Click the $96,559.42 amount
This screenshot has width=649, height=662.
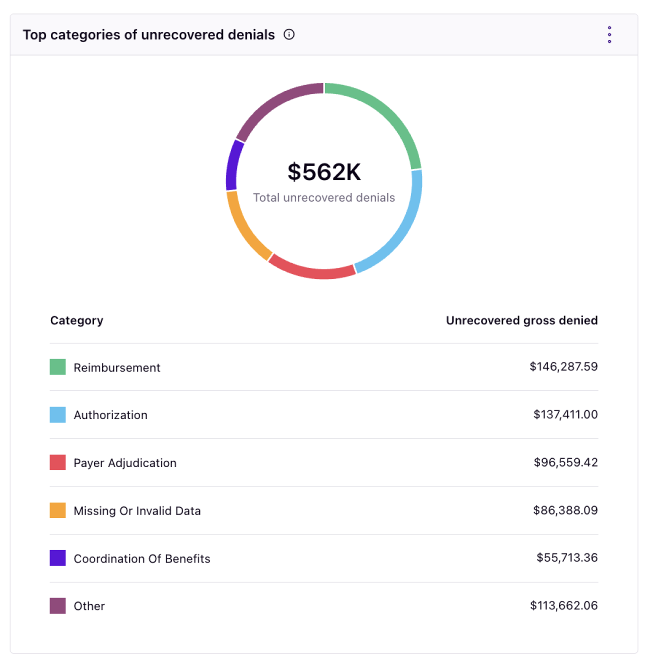click(565, 462)
